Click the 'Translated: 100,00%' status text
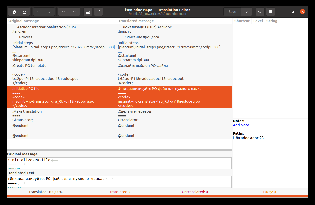This screenshot has height=205, width=315. (x=45, y=192)
